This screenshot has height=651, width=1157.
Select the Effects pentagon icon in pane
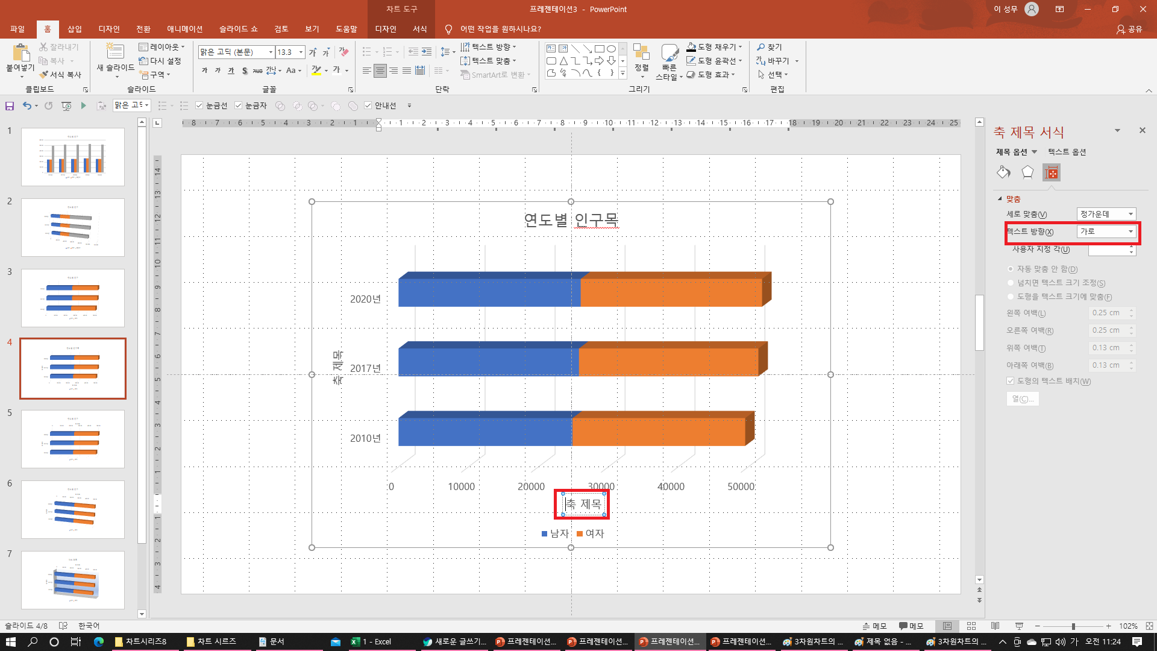pos(1027,172)
